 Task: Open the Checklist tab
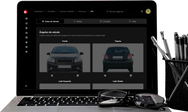(105, 21)
